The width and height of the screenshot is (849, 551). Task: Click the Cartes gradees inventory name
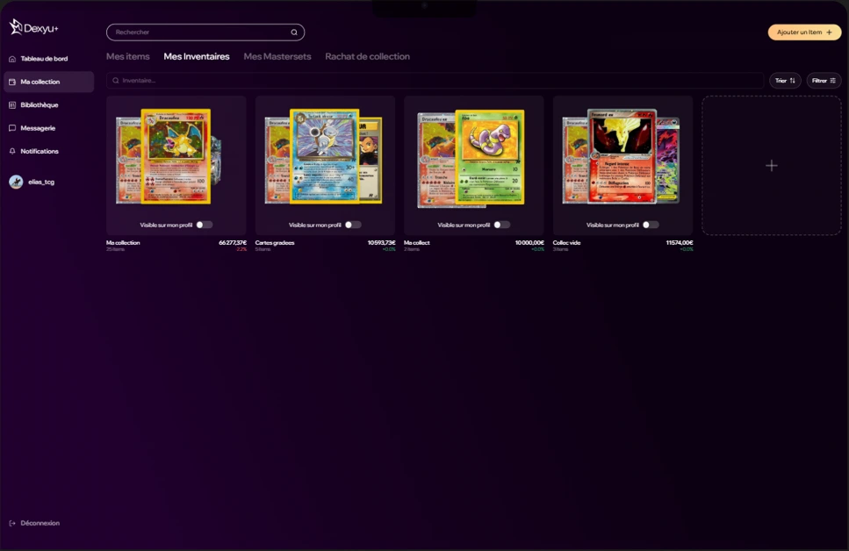tap(275, 243)
